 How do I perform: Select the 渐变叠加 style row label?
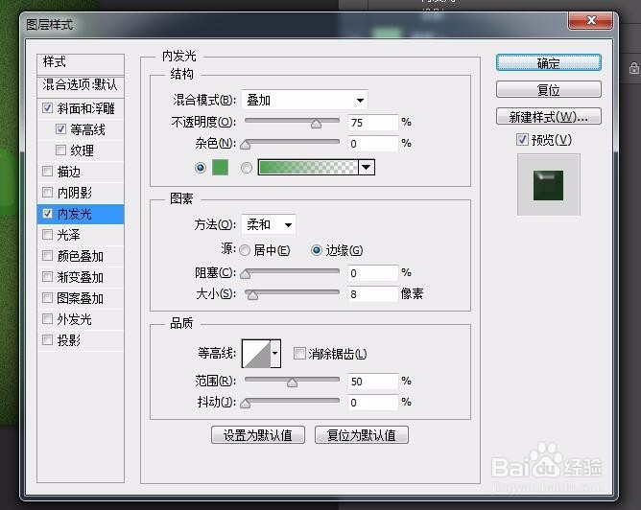pyautogui.click(x=81, y=277)
